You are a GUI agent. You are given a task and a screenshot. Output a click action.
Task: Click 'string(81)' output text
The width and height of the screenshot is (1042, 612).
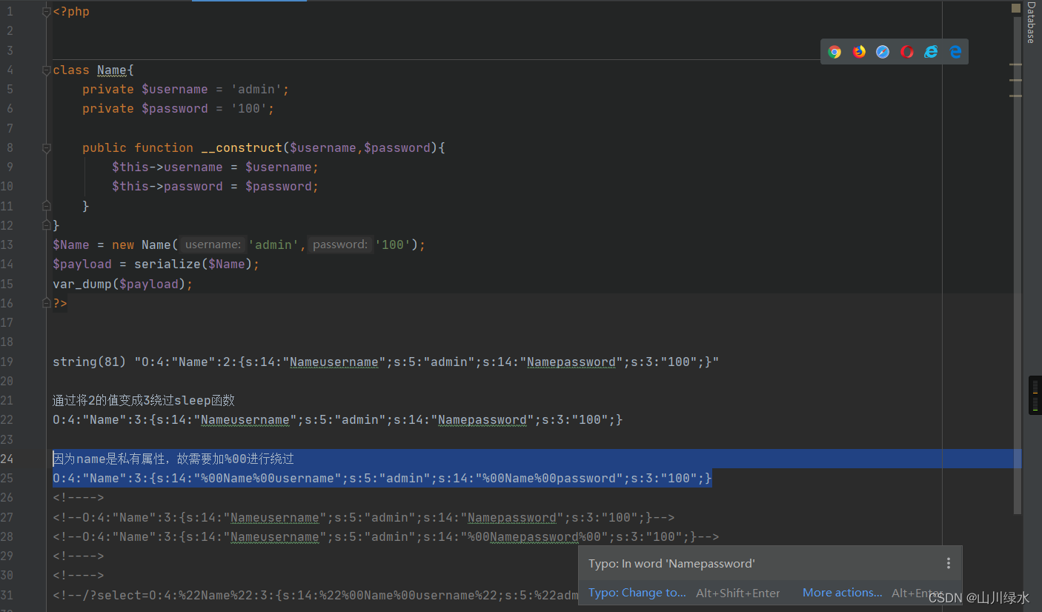pos(90,362)
